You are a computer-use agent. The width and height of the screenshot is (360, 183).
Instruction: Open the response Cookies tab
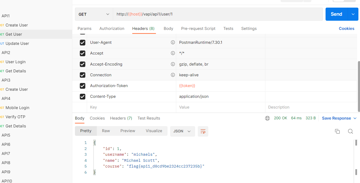(97, 118)
